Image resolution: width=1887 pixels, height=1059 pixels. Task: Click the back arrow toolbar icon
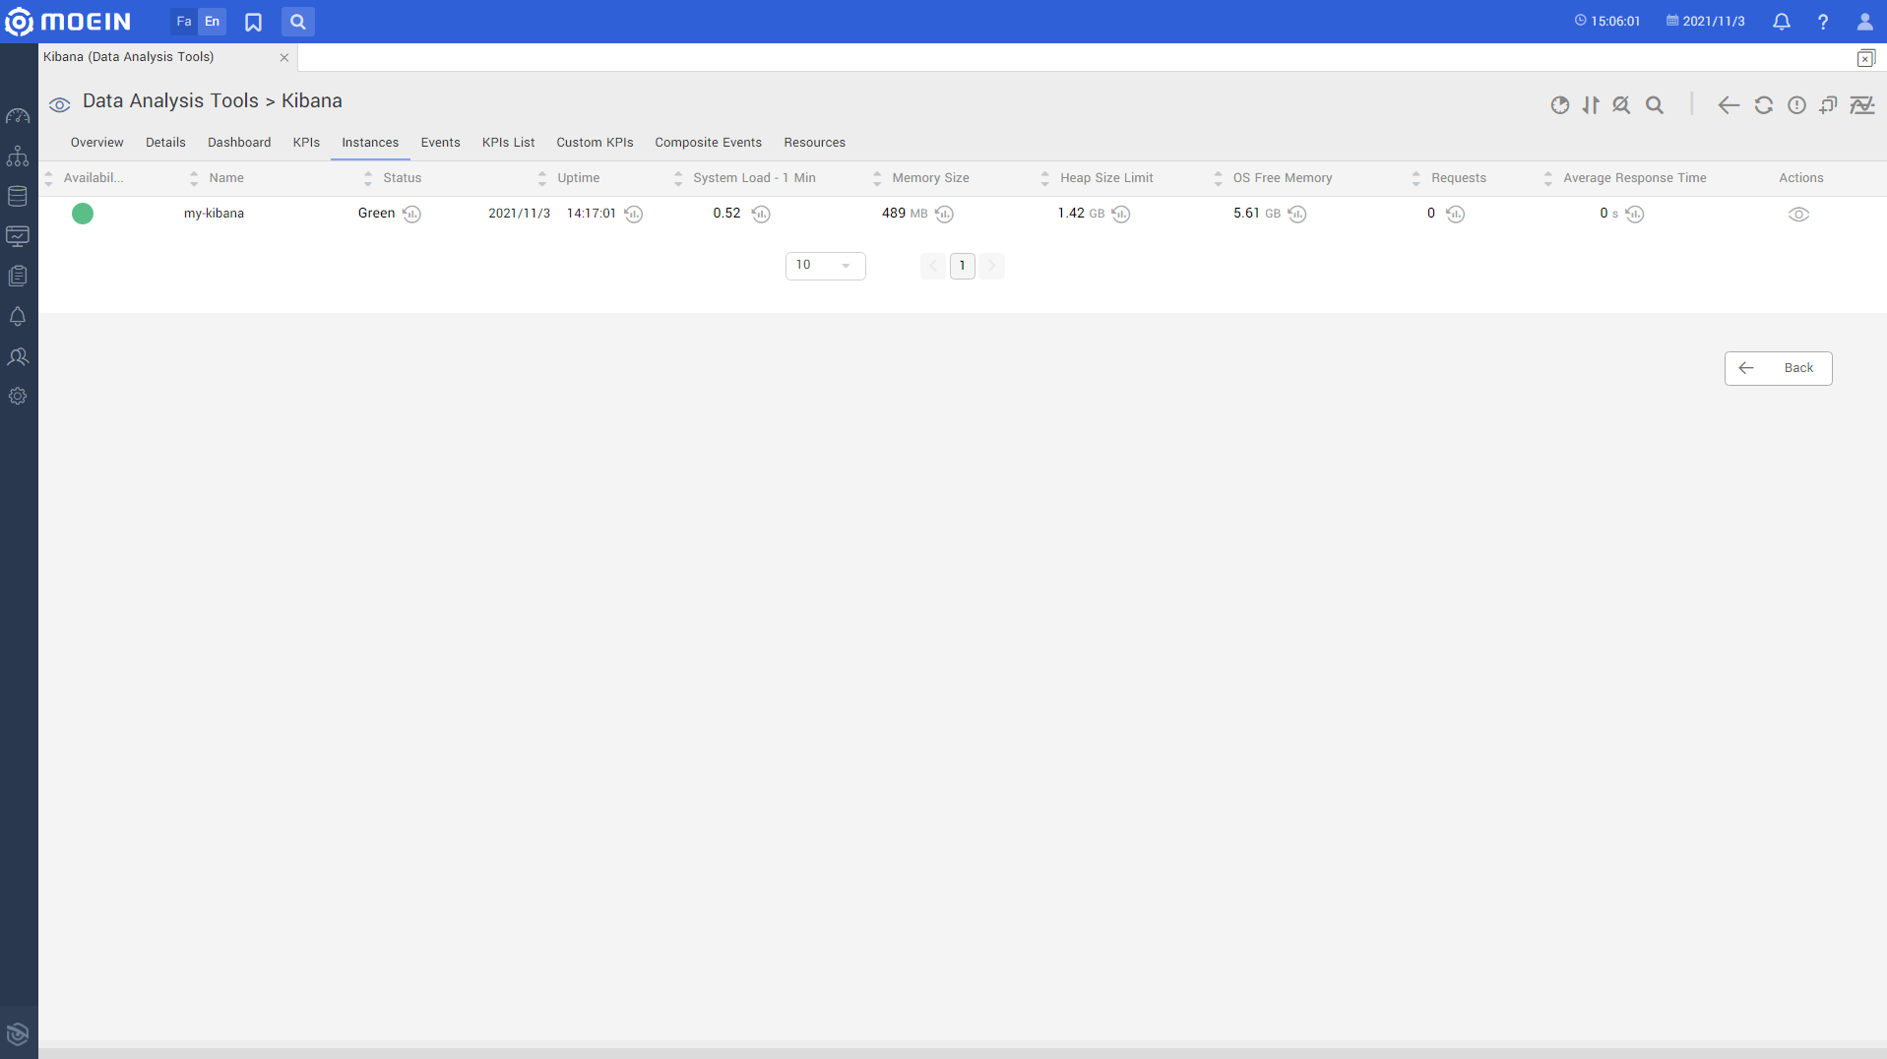point(1729,105)
